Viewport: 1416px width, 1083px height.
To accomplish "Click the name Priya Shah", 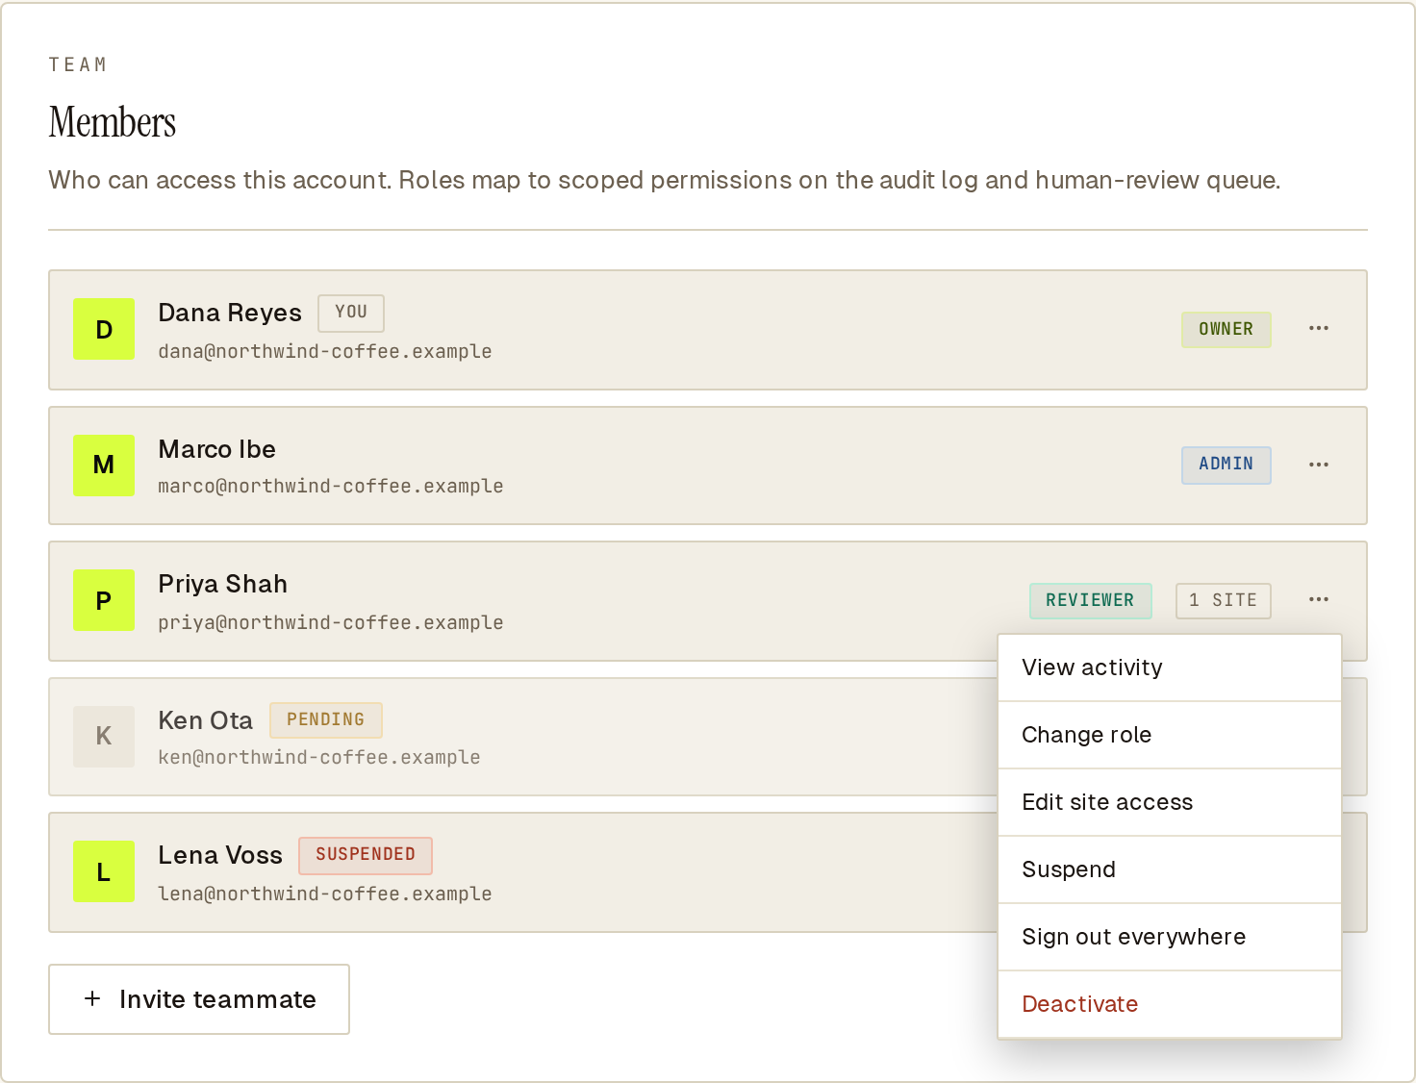I will [x=223, y=584].
